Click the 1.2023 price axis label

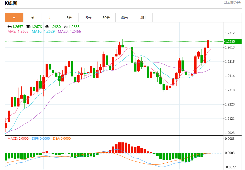coord(230,133)
